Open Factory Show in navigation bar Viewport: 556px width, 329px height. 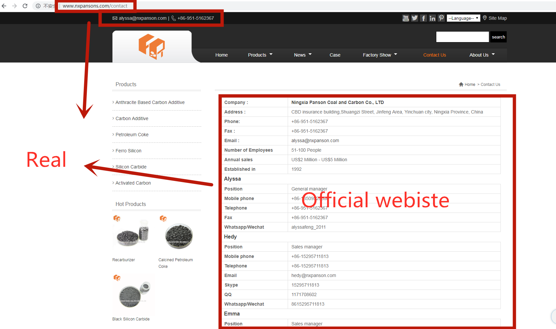coord(377,55)
